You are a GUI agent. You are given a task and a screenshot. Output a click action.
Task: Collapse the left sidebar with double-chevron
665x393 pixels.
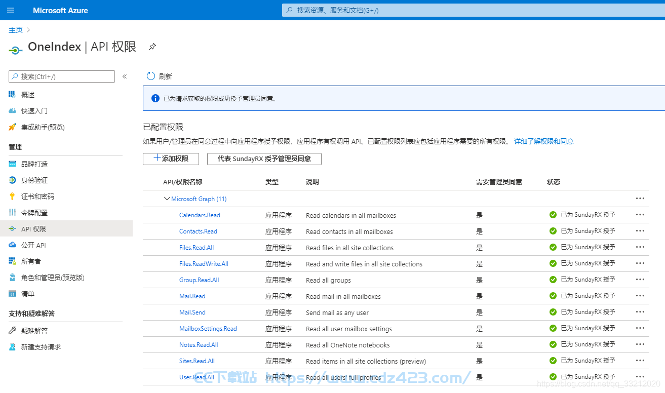point(125,76)
